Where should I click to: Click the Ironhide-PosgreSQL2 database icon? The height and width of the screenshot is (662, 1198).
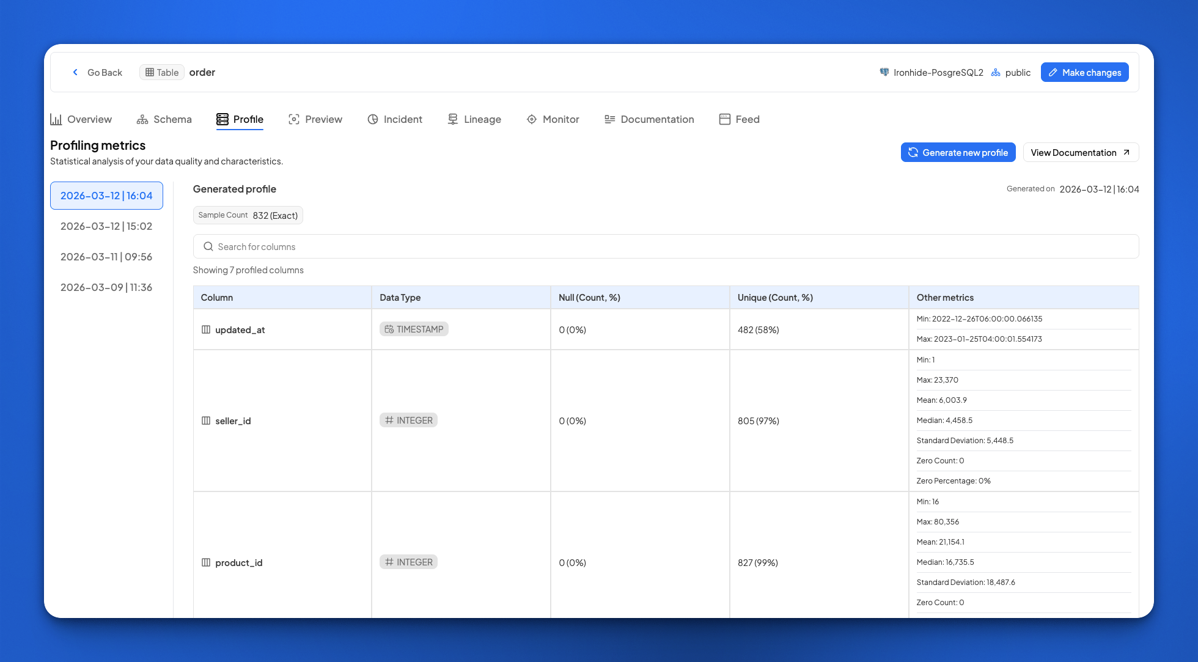coord(884,72)
